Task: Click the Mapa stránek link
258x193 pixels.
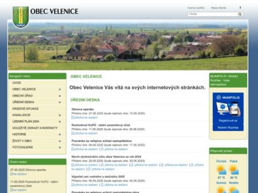Action: pyautogui.click(x=218, y=8)
